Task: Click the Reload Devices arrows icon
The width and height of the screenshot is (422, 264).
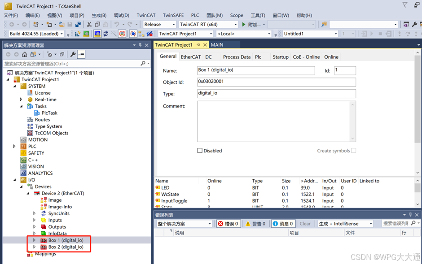Action: 105,34
